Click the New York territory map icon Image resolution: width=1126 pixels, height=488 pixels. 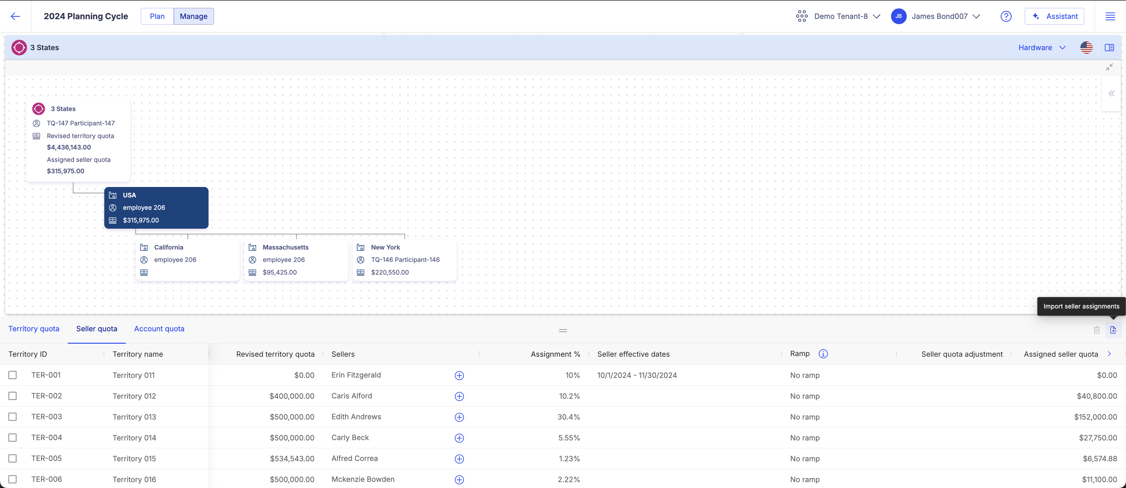(x=361, y=247)
